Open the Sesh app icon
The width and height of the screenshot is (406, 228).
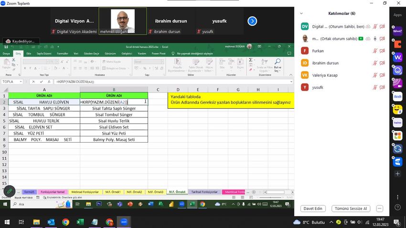pyautogui.click(x=397, y=96)
